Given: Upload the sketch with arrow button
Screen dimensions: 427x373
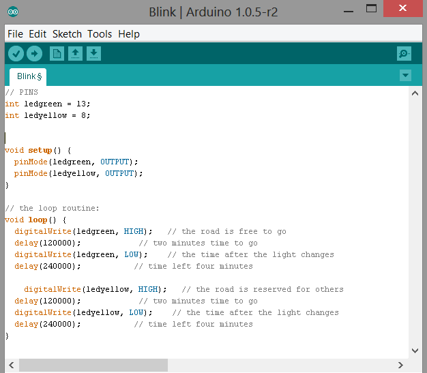Looking at the screenshot, I should click(34, 53).
